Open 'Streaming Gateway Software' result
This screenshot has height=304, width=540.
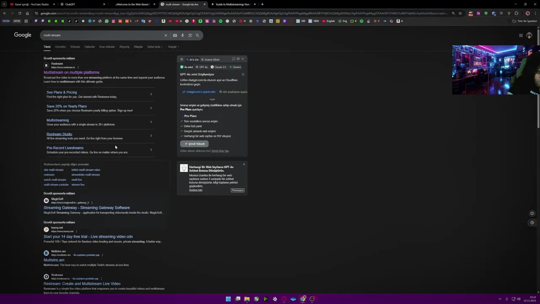pos(86,208)
